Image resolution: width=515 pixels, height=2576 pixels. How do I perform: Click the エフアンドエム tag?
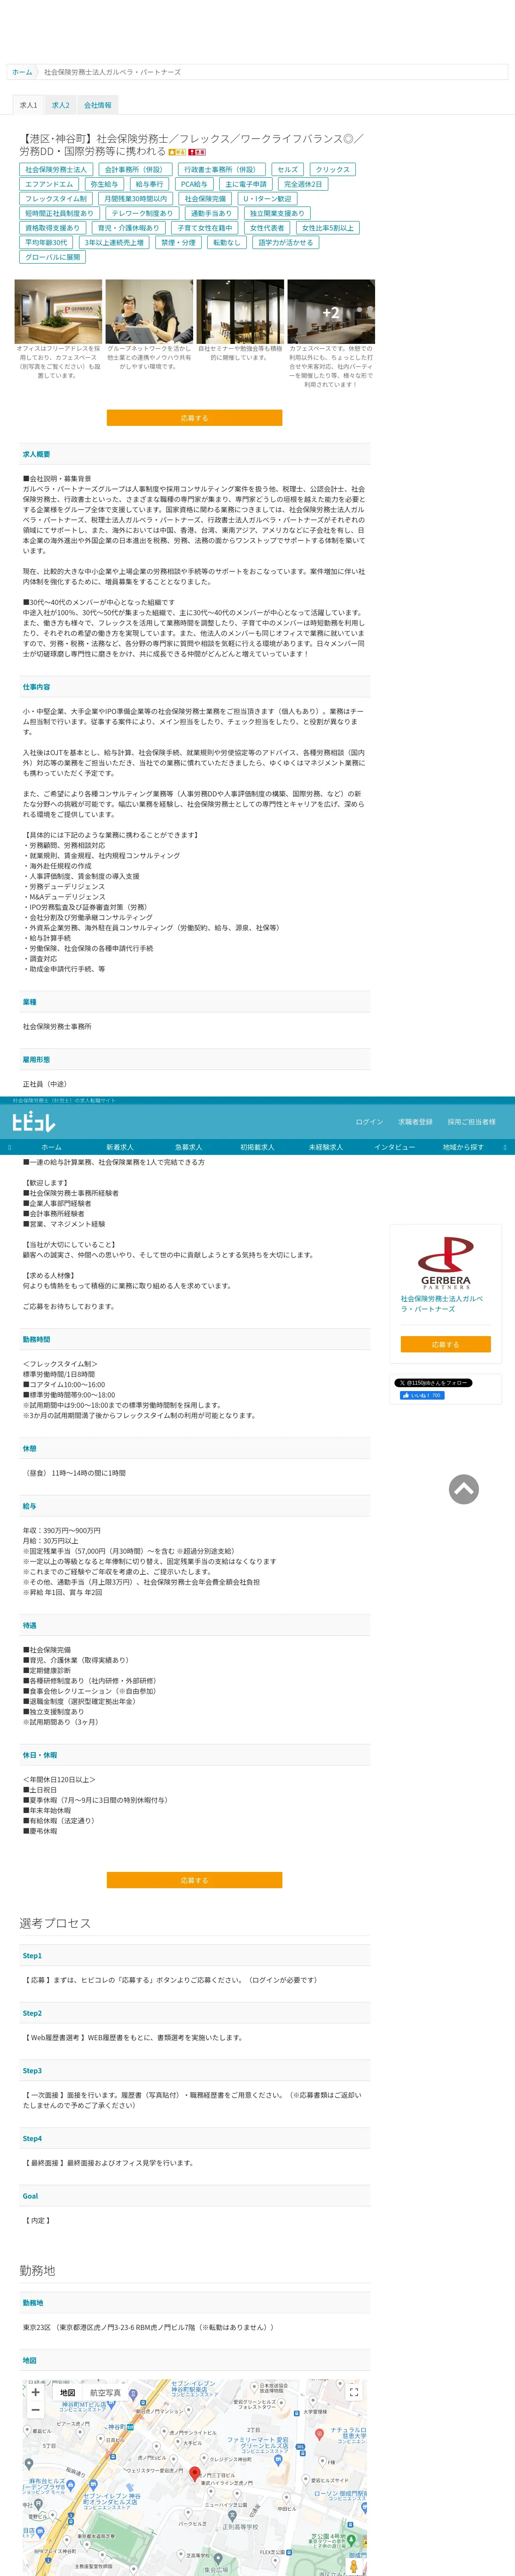(x=49, y=184)
